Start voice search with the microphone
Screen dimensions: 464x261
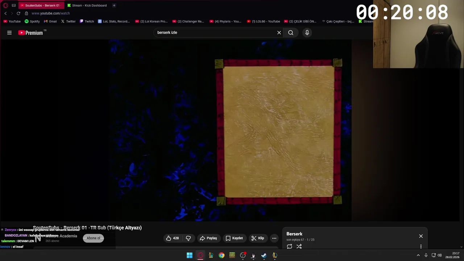pos(307,33)
